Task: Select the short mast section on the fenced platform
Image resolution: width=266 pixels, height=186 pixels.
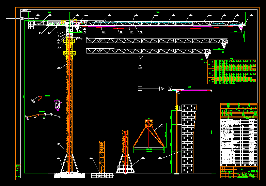Action: point(102,157)
